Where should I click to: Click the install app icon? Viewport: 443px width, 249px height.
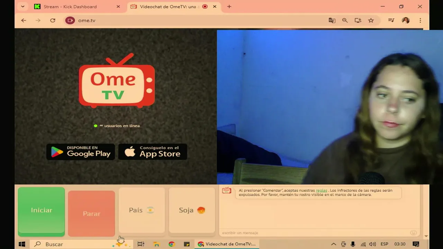coord(358,20)
